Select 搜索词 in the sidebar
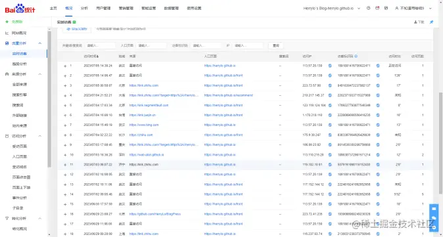 [18, 105]
